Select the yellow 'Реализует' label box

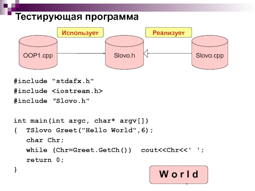(x=169, y=32)
